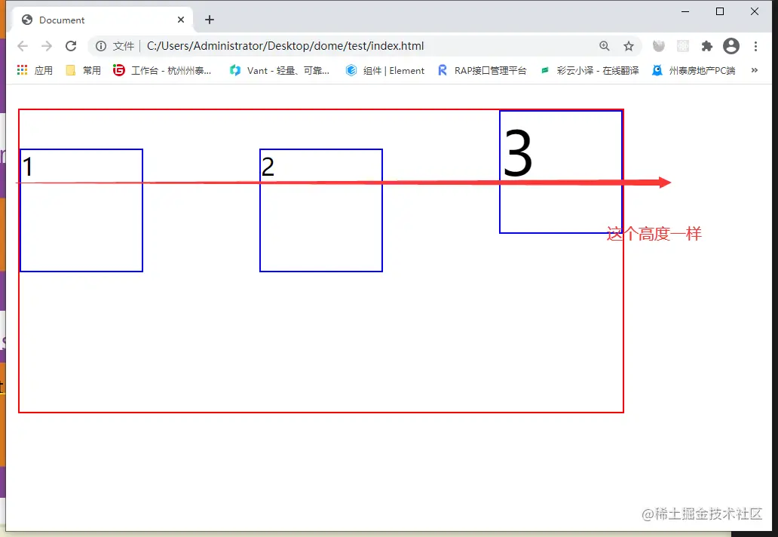
Task: Open the 应用 apps shortcut
Action: coord(35,70)
